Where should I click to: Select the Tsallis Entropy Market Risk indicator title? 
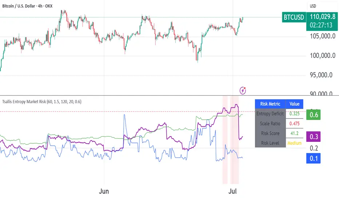point(42,102)
